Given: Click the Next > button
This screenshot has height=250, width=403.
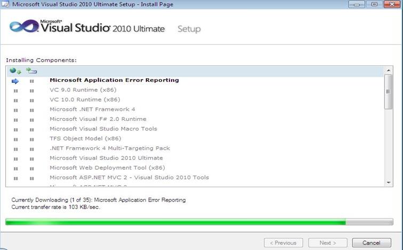Looking at the screenshot, I should (328, 243).
